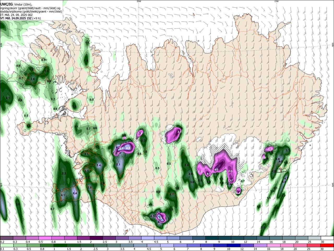This screenshot has height=251, width=334.
Task: Click the dark teal 8 snow legend swatch
Action: [212, 238]
